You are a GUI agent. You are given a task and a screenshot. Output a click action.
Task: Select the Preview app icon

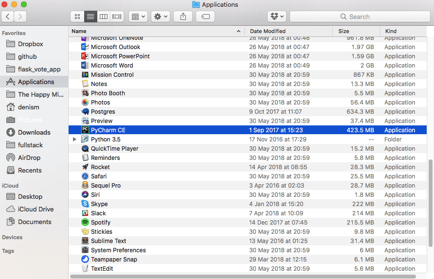click(x=85, y=121)
